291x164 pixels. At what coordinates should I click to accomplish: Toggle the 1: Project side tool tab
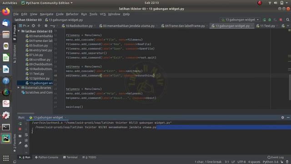tap(15, 32)
